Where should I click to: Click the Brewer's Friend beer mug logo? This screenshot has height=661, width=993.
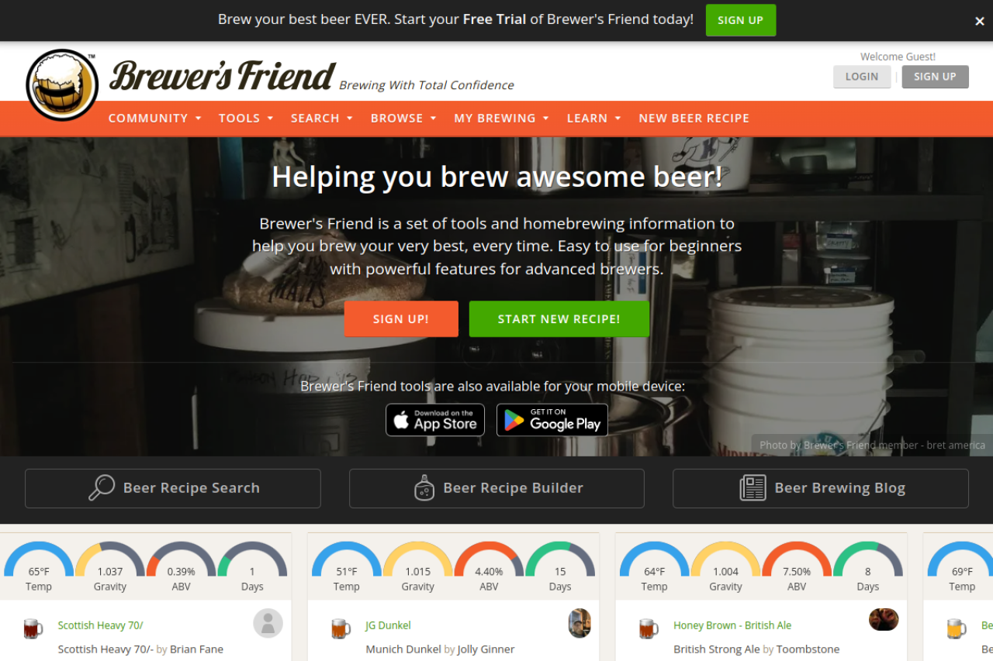[62, 84]
